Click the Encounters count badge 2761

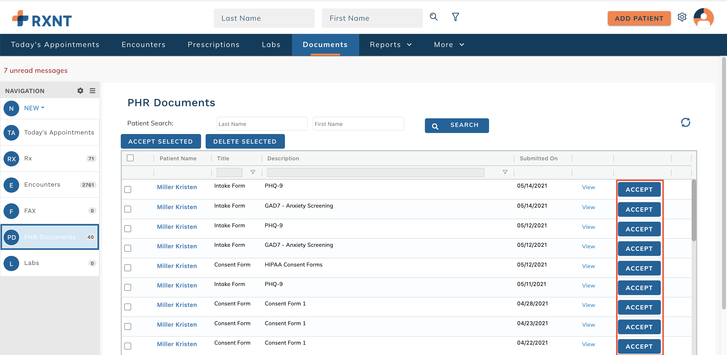pyautogui.click(x=88, y=185)
